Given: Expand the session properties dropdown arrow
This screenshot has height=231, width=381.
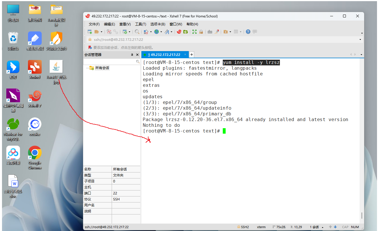Looking at the screenshot, I should [130, 32].
